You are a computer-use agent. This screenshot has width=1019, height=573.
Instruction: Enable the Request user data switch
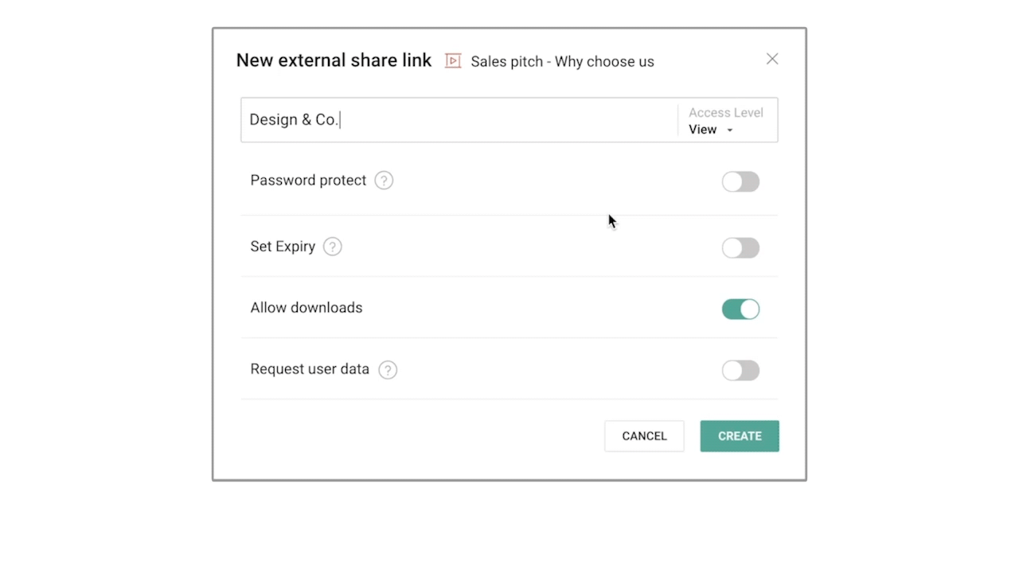pyautogui.click(x=740, y=370)
